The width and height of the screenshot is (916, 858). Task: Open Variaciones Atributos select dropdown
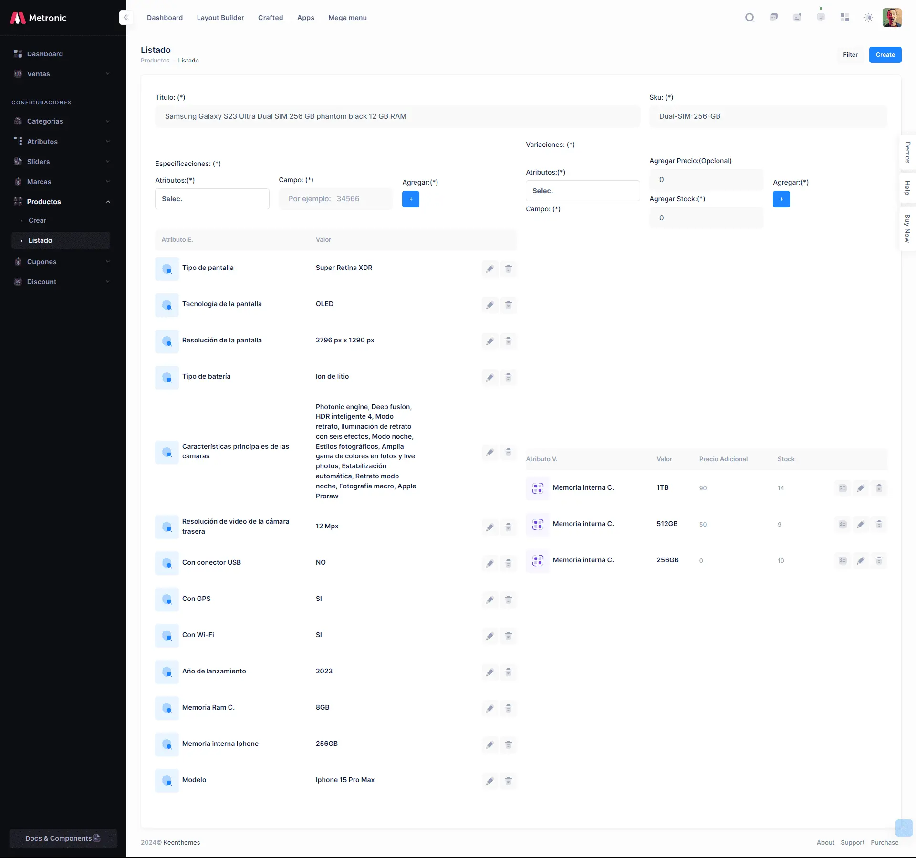click(x=583, y=191)
